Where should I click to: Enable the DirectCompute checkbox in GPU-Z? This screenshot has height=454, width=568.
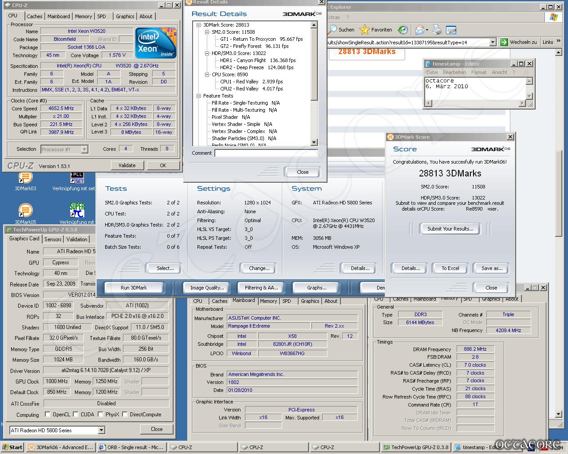125,415
